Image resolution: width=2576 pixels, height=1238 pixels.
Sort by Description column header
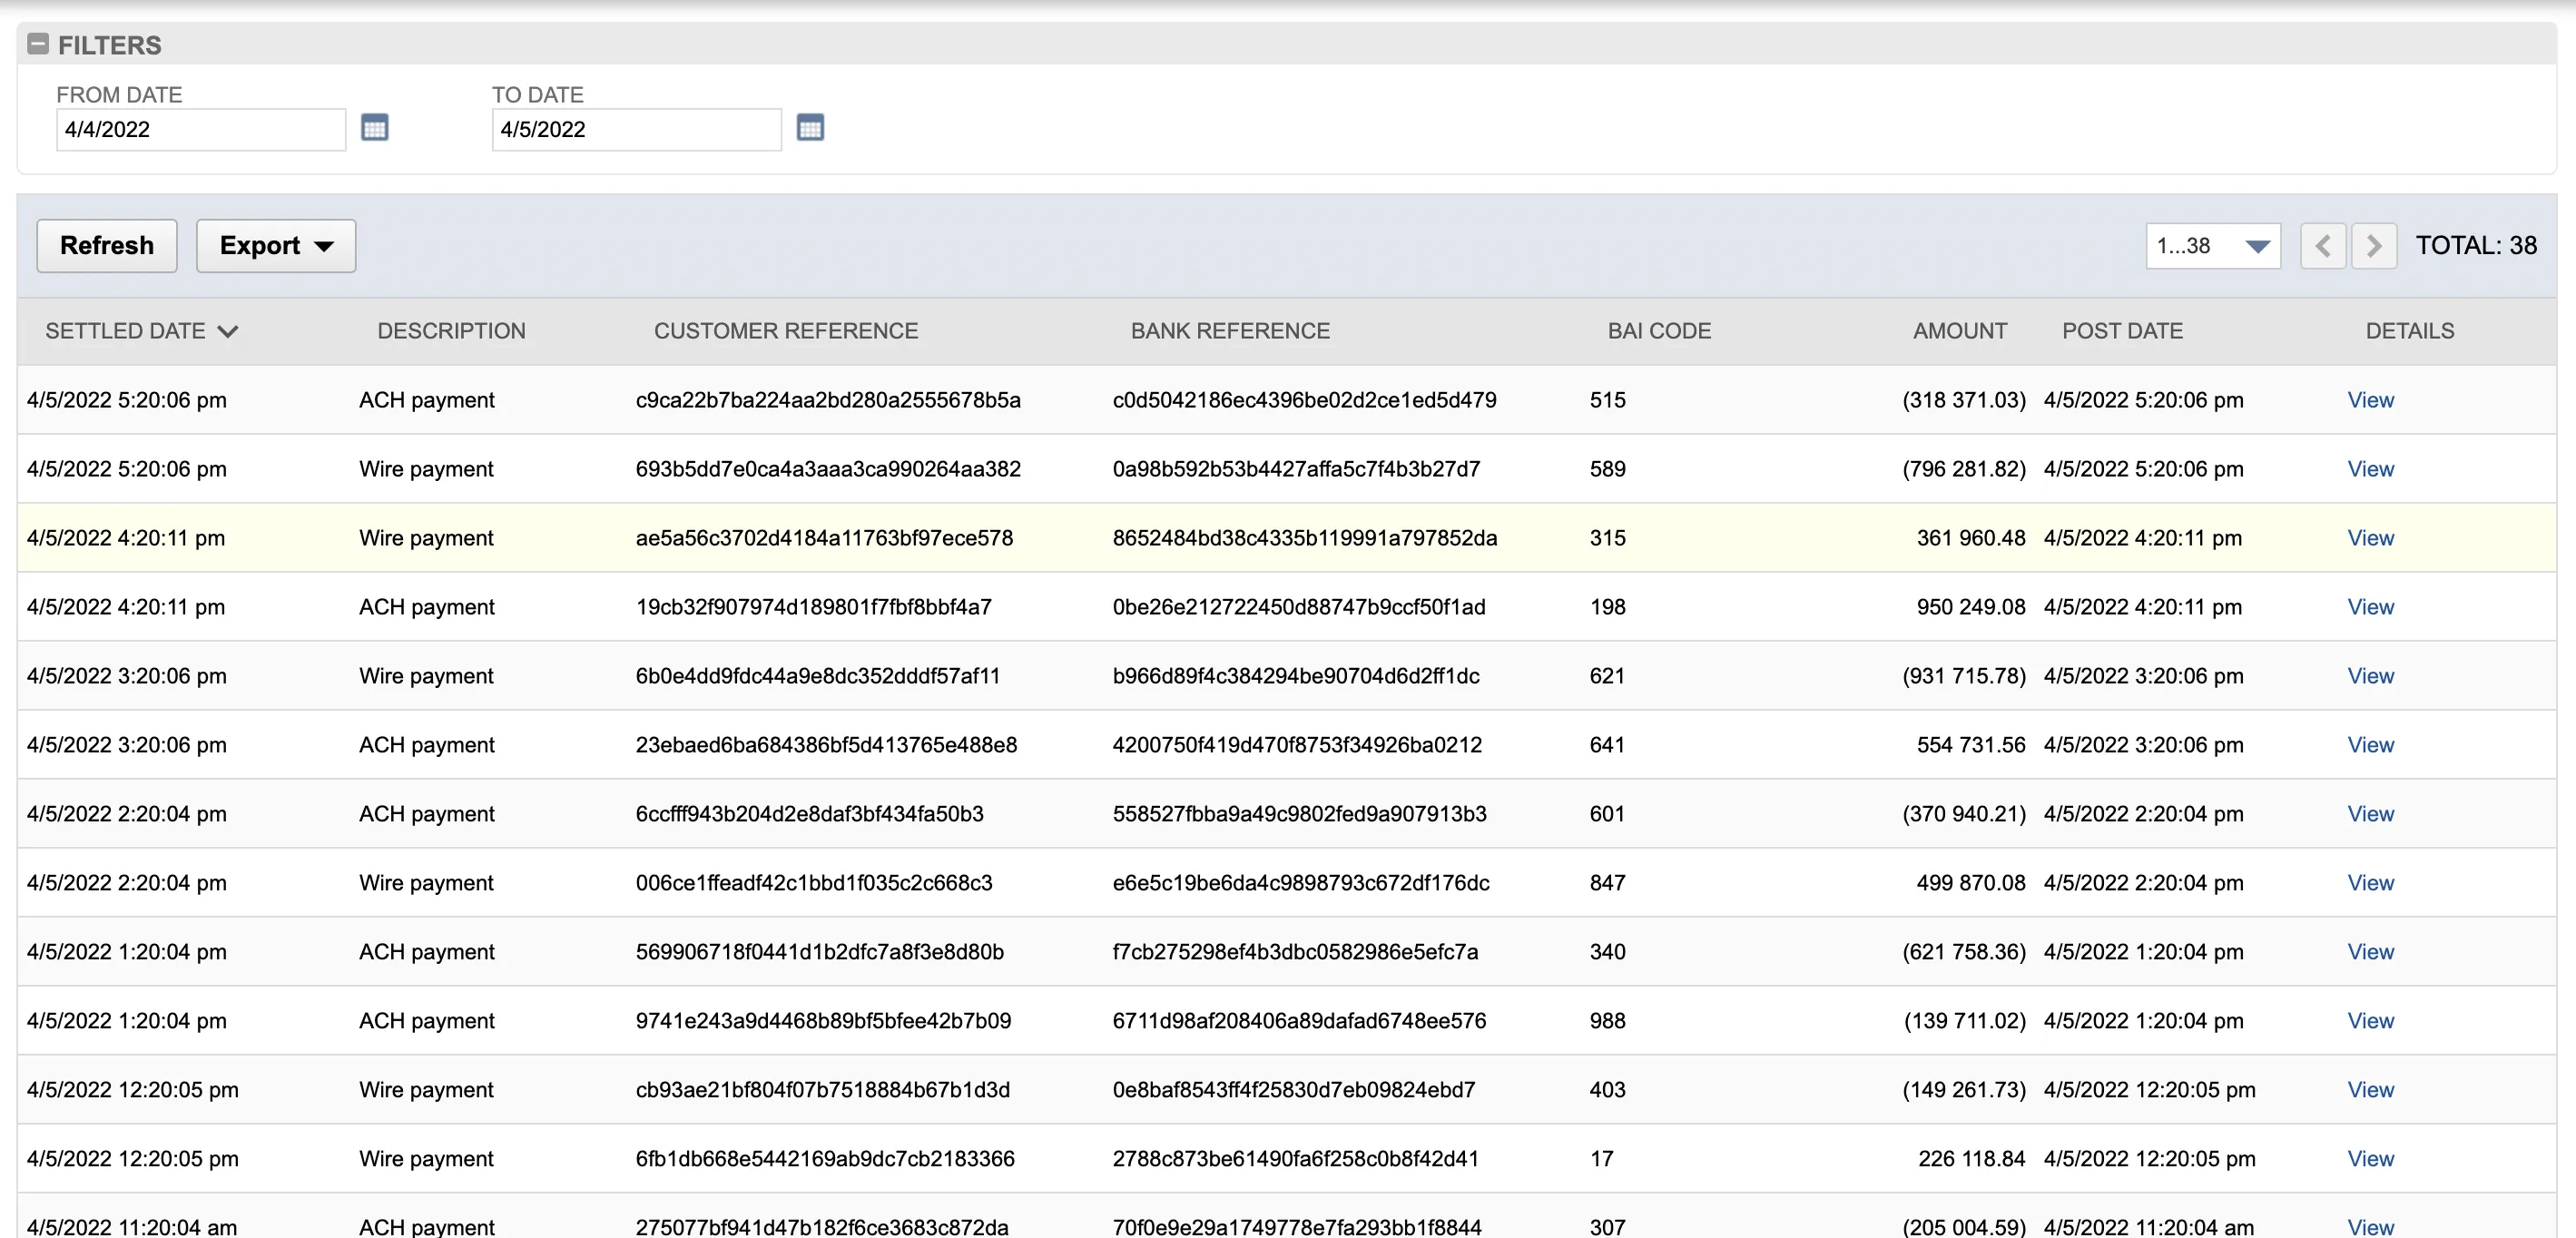click(x=451, y=331)
